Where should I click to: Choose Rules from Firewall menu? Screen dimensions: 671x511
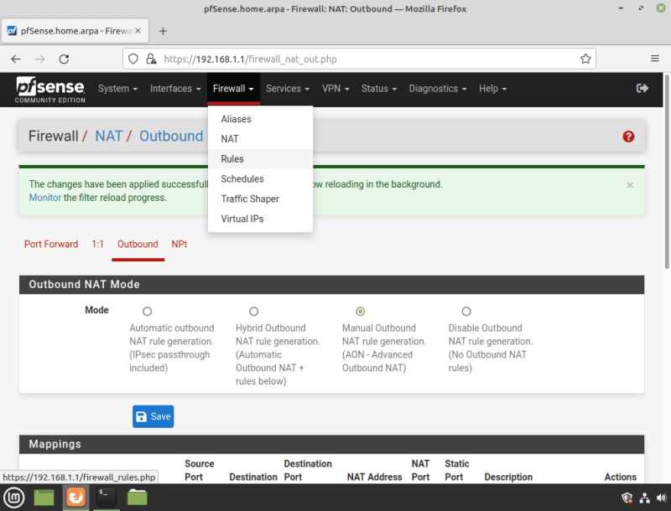pyautogui.click(x=232, y=159)
